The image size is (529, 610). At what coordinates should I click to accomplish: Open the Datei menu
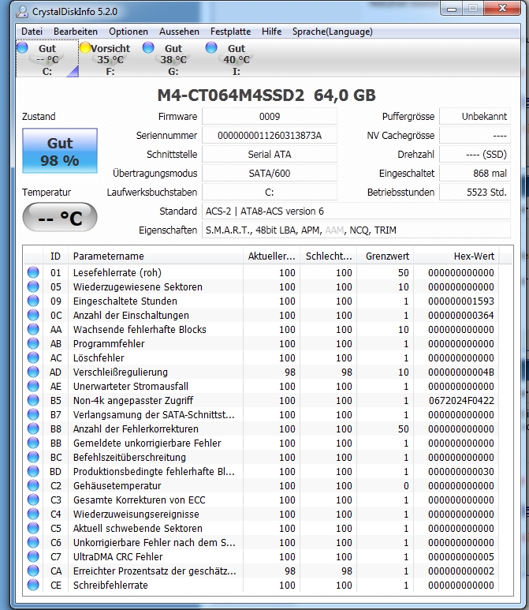(32, 32)
